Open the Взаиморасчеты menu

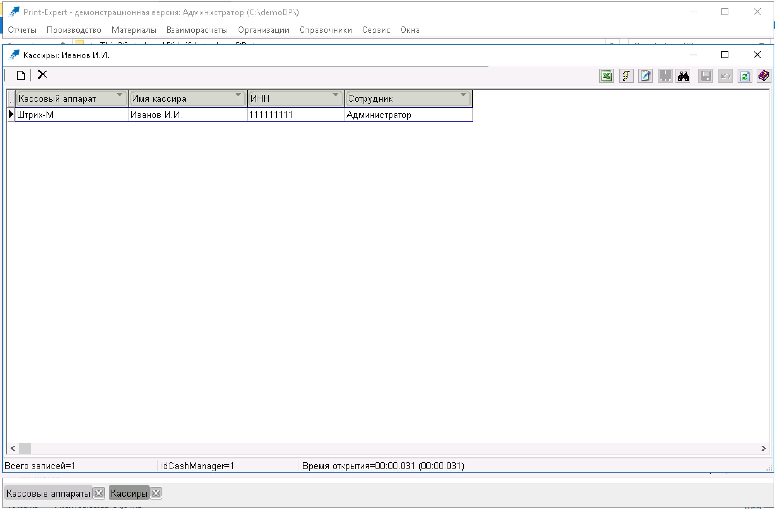pos(197,30)
